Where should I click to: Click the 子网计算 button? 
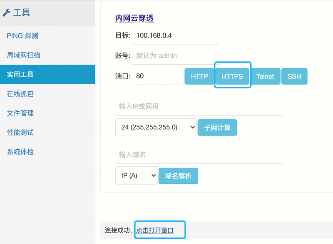217,128
